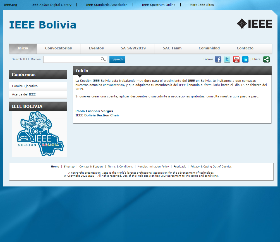The height and width of the screenshot is (242, 280).
Task: Click the green Share icon
Action: 266,59
